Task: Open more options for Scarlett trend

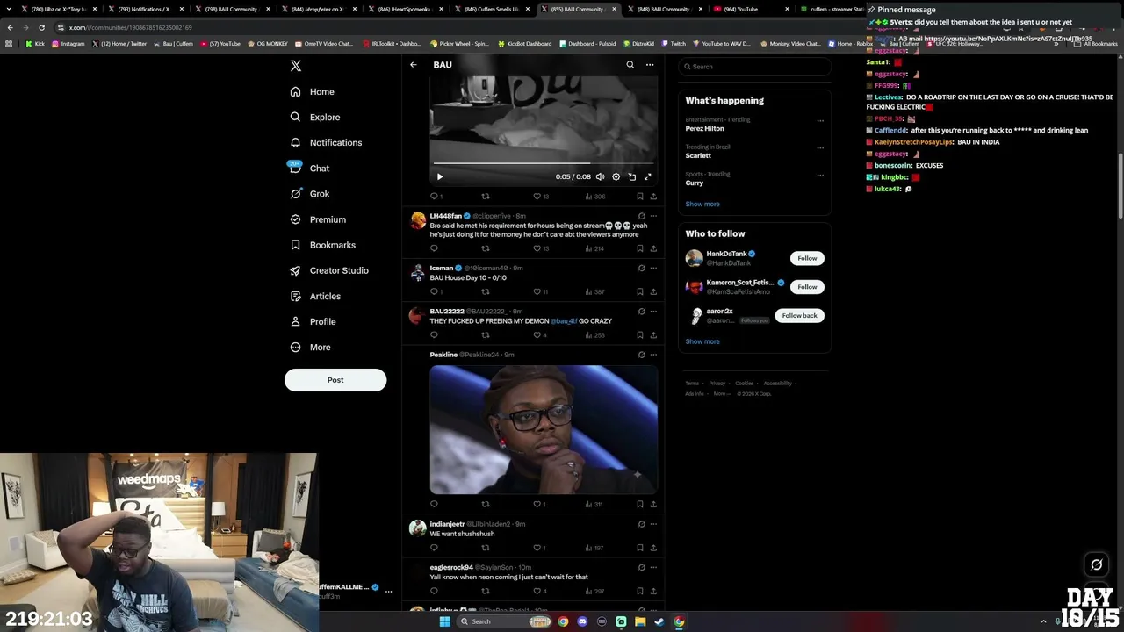Action: tap(820, 147)
